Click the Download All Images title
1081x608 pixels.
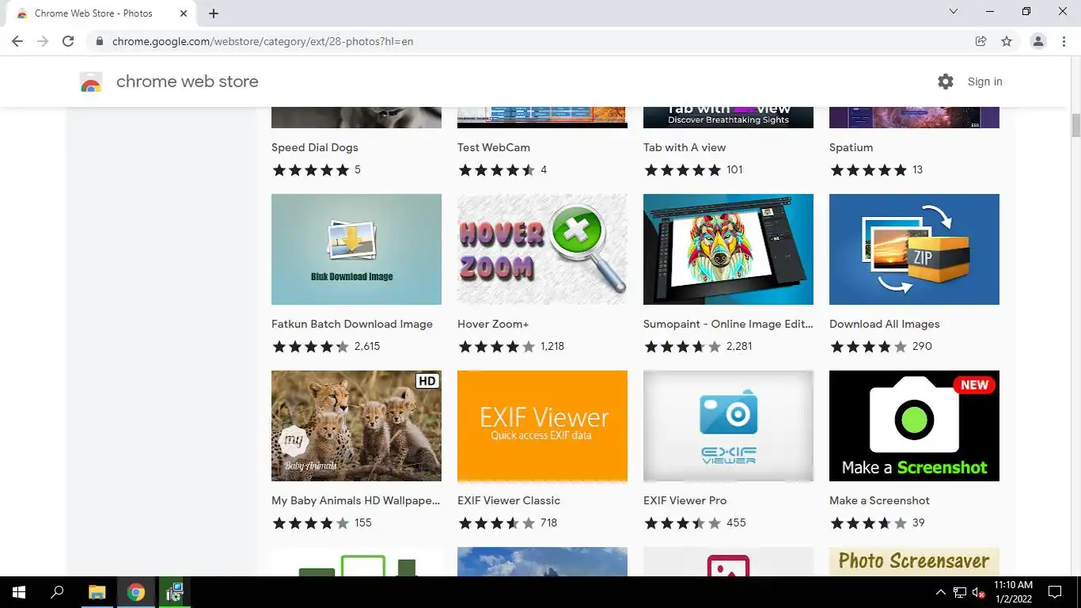point(885,324)
